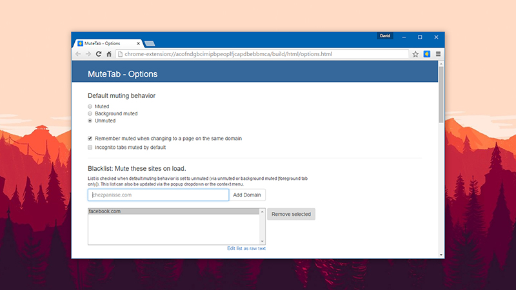The image size is (516, 290).
Task: Click the page scrollbar up arrow
Action: pos(441,64)
